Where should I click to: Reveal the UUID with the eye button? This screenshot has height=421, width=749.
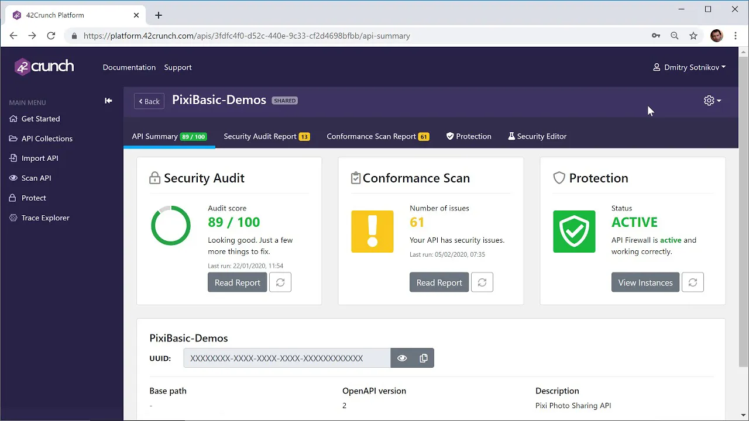tap(402, 358)
